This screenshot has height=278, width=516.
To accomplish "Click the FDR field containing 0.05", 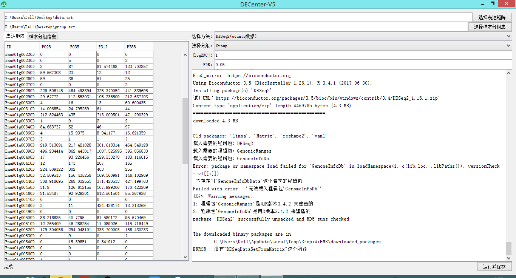I will tap(363, 65).
